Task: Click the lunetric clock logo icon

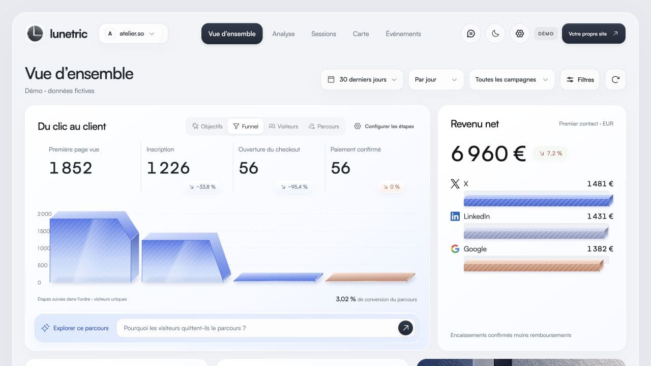Action: pos(35,34)
